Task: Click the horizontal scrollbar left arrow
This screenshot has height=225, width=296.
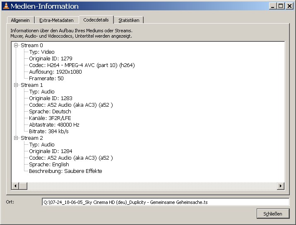Action: tap(15, 186)
